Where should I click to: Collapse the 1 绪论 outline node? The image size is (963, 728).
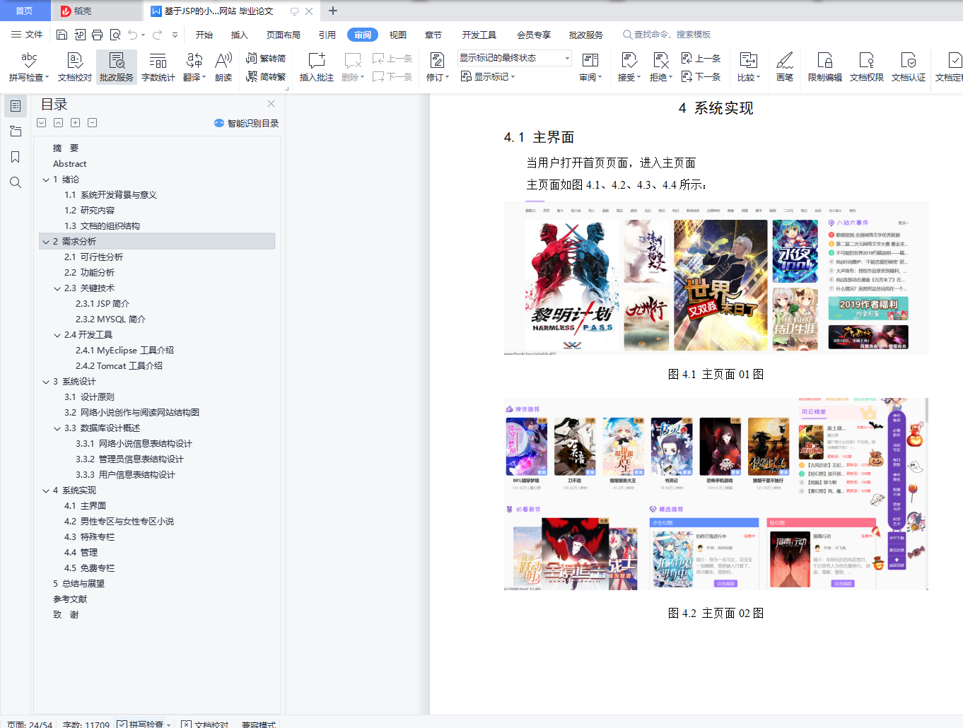(46, 180)
